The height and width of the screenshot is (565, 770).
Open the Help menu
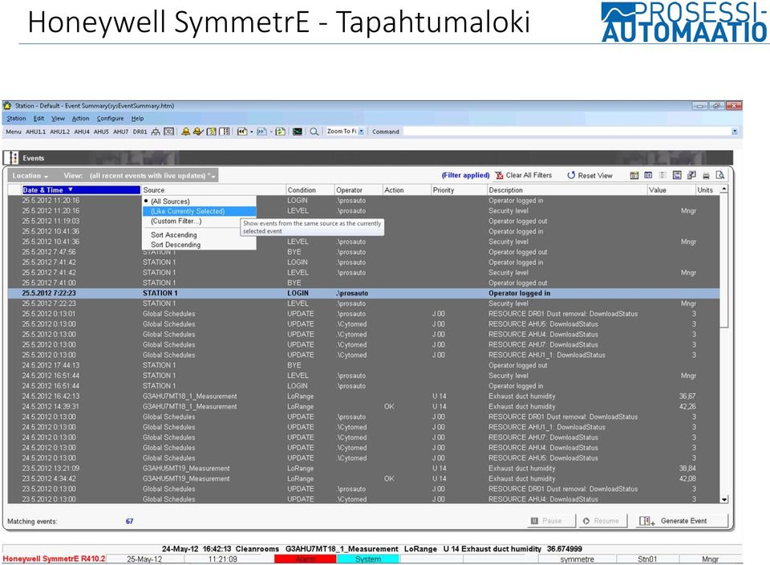tap(137, 119)
